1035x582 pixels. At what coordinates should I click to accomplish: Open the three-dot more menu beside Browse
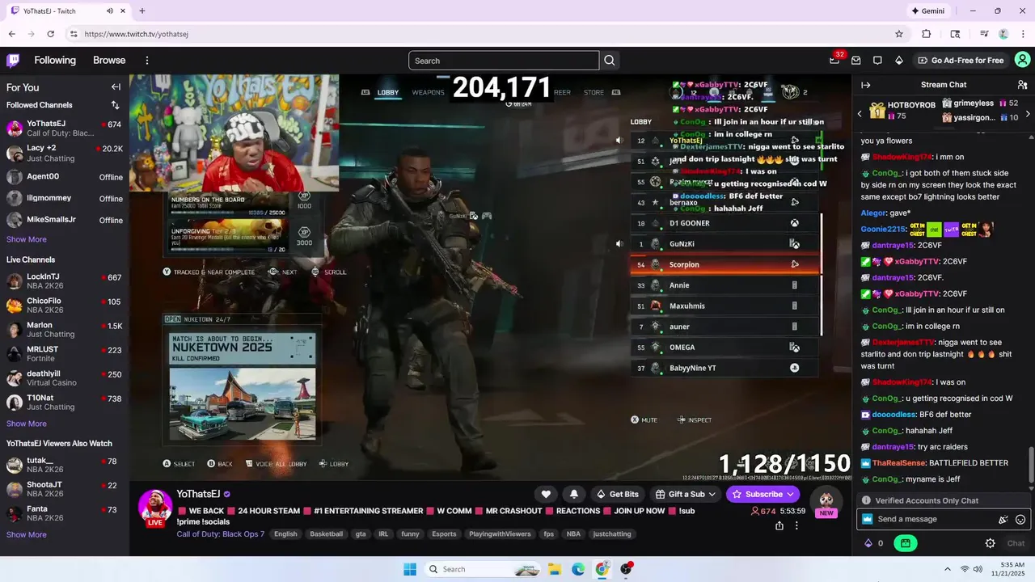[147, 61]
